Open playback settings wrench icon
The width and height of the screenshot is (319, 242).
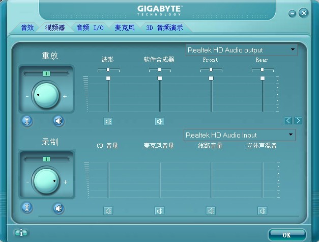click(x=27, y=121)
